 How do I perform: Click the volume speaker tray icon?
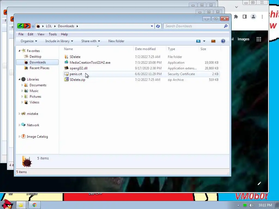251,205
